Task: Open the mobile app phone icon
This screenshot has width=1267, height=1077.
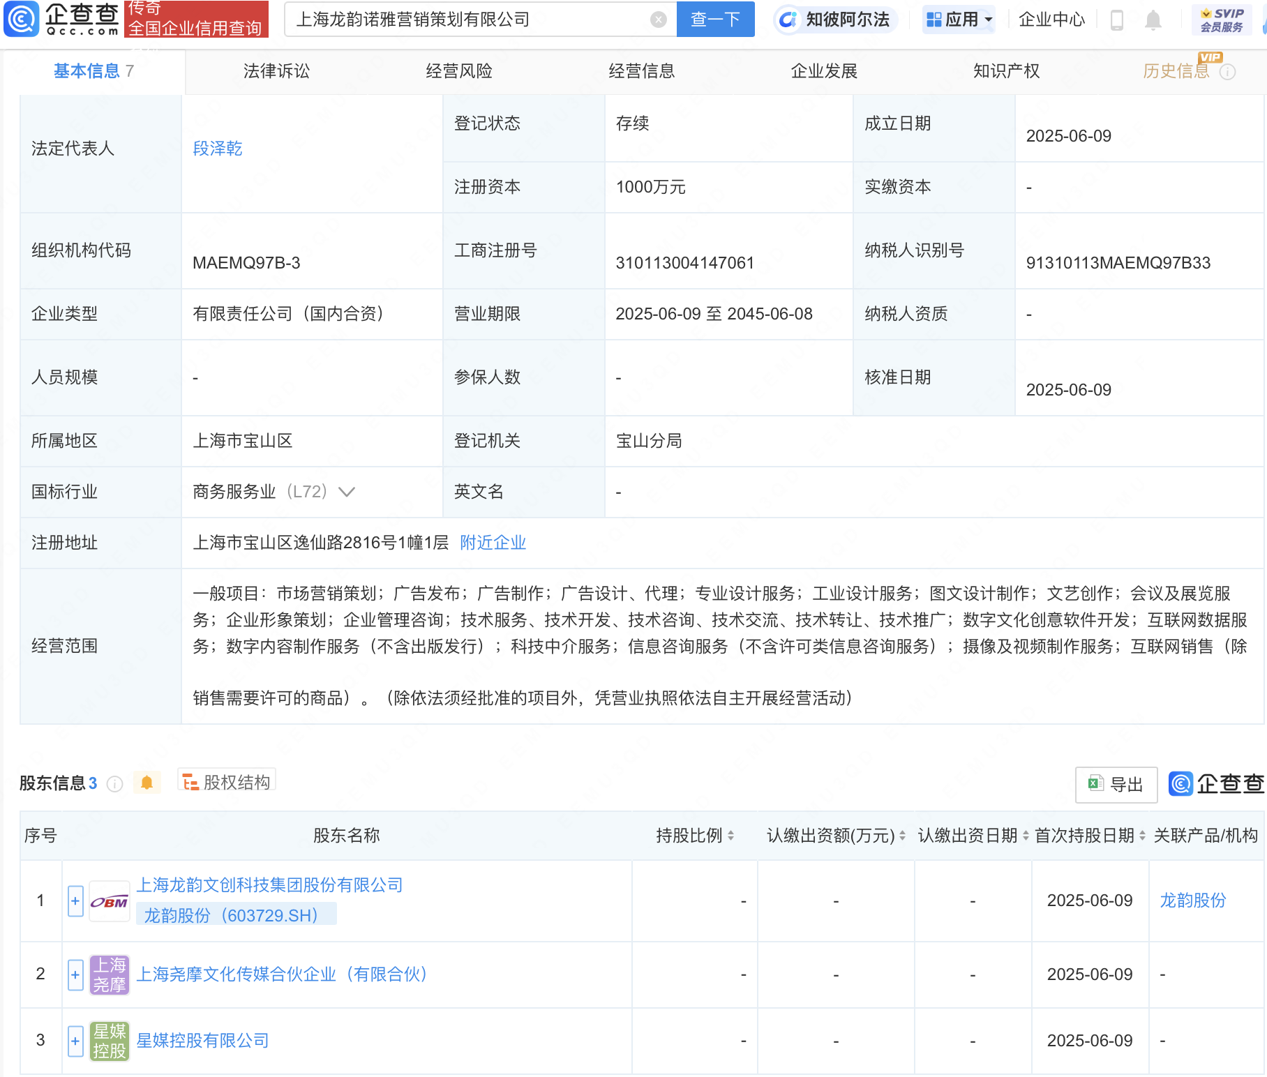Action: click(1116, 20)
